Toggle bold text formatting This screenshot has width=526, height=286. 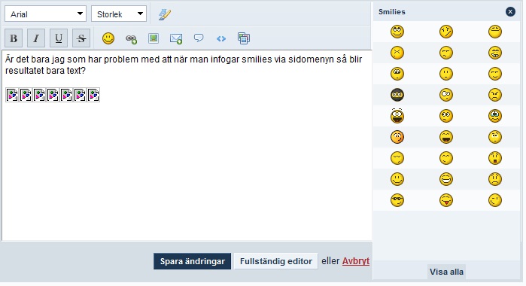tap(14, 38)
